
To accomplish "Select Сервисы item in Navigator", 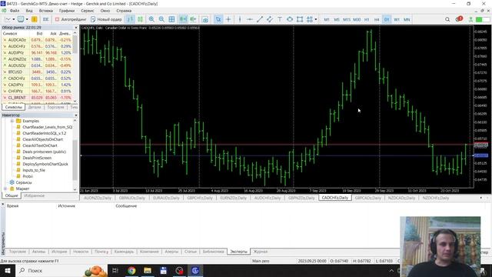I will click(24, 182).
